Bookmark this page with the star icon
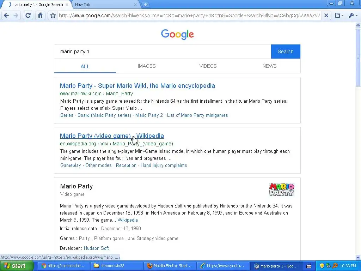The width and height of the screenshot is (361, 271). pos(53,16)
